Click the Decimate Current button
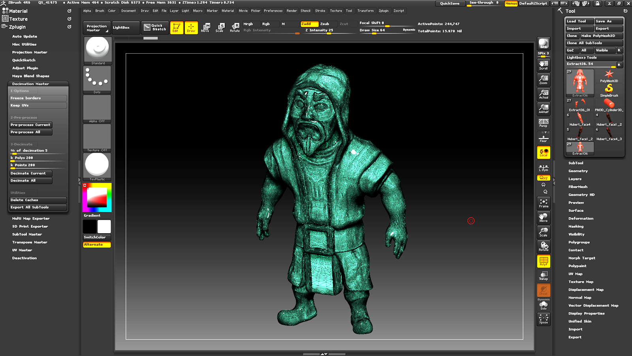The height and width of the screenshot is (356, 632). pos(31,173)
